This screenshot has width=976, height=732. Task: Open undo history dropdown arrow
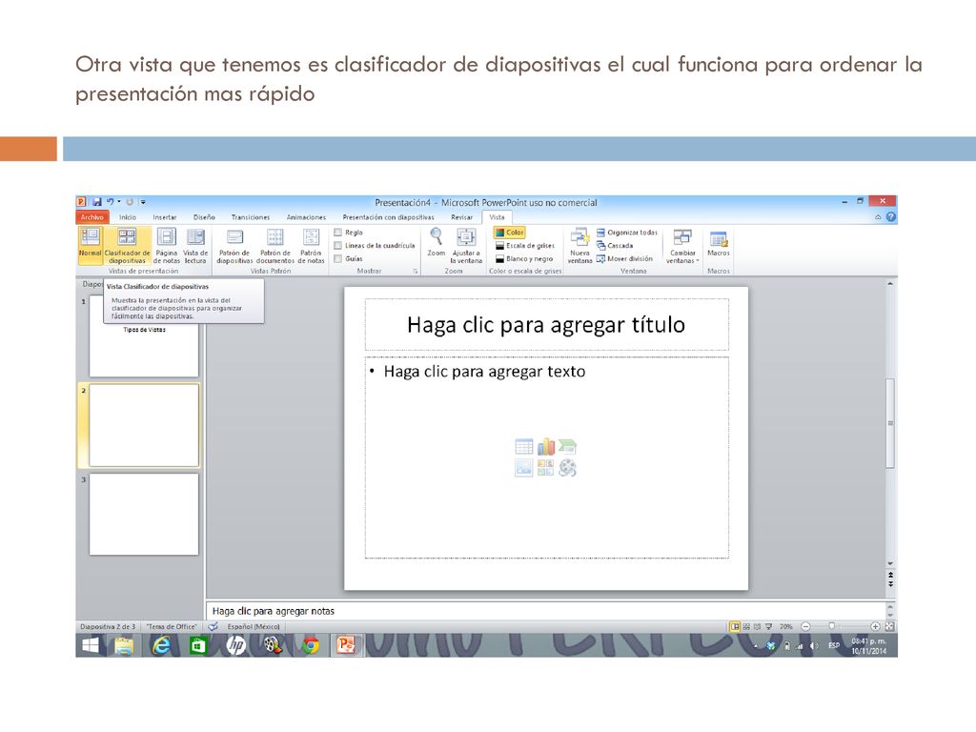click(x=119, y=202)
